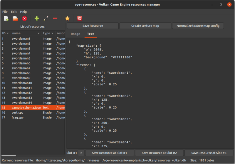Click the resource path column header
Screen dimensions: 235x164
point(60,33)
